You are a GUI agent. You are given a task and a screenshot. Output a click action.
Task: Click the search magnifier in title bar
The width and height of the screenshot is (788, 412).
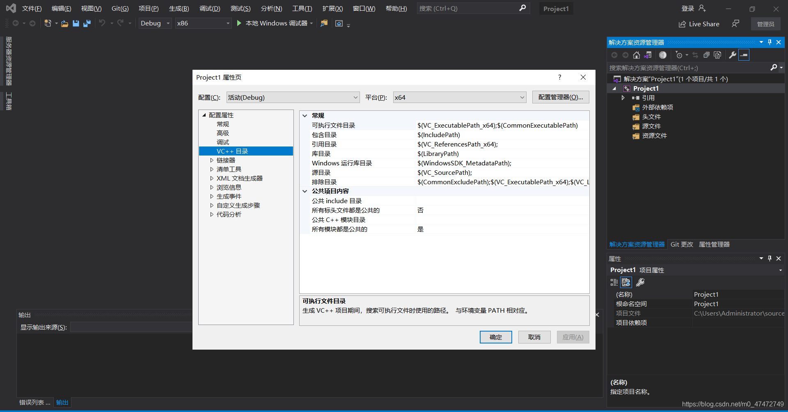(x=522, y=8)
